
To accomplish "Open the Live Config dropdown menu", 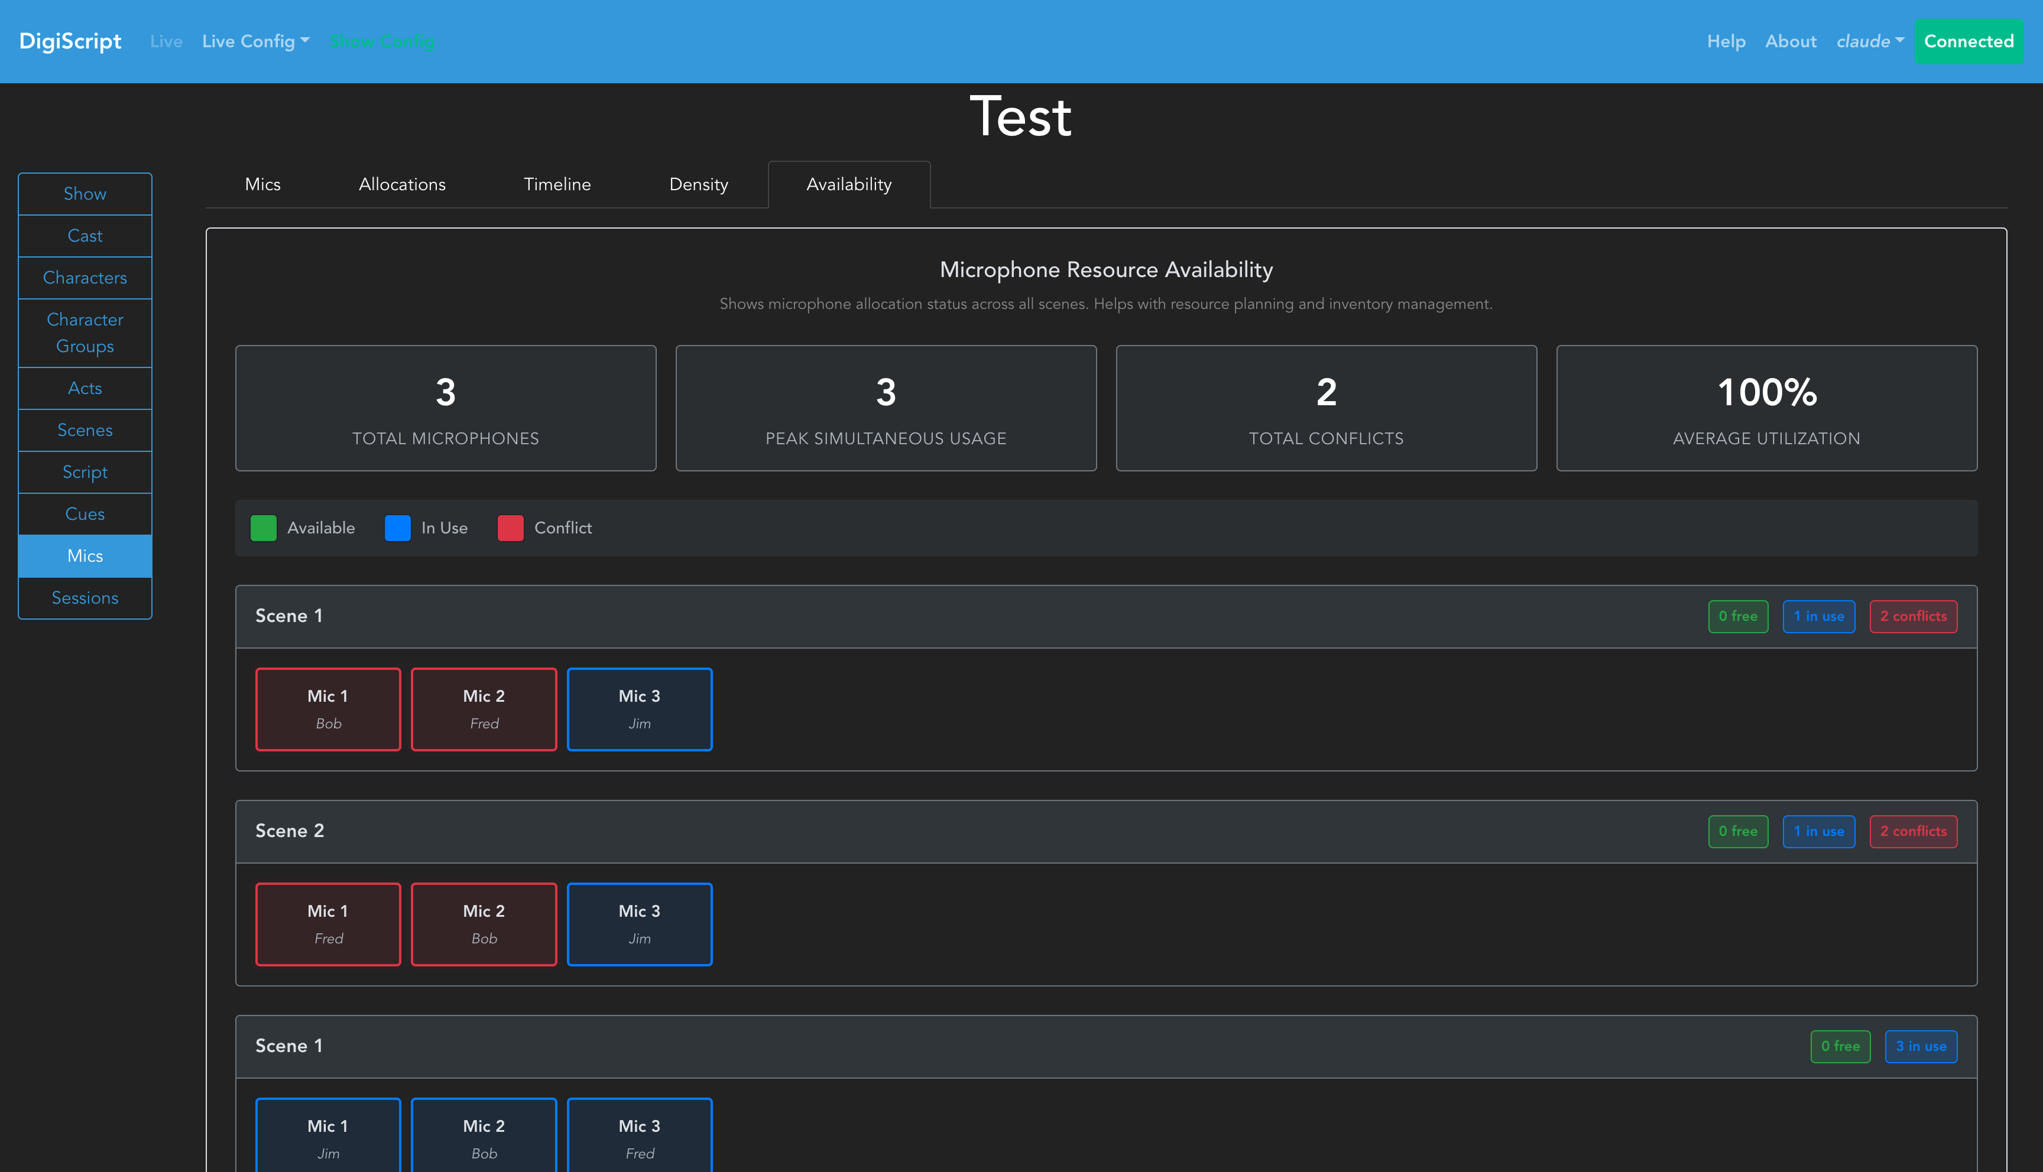I will [x=255, y=41].
